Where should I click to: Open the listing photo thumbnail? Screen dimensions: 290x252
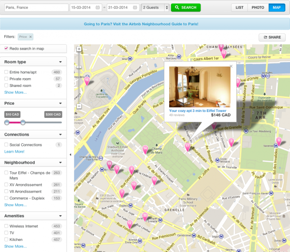pos(200,87)
